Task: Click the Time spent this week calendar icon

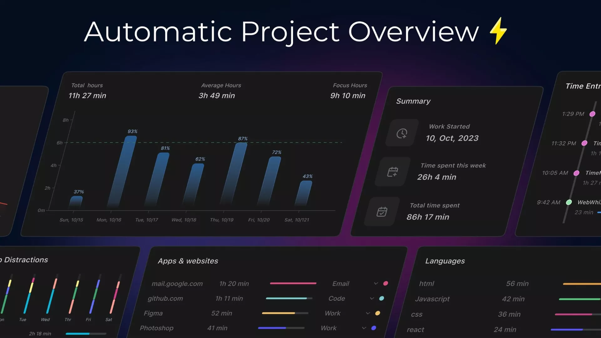Action: coord(393,172)
